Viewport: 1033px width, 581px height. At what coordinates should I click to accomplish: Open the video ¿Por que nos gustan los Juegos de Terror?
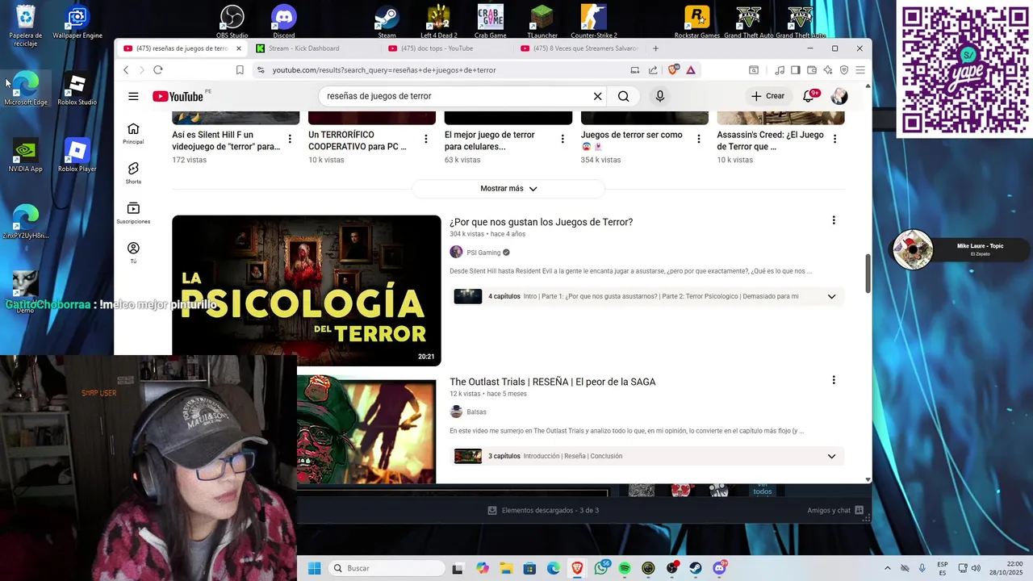tap(541, 222)
